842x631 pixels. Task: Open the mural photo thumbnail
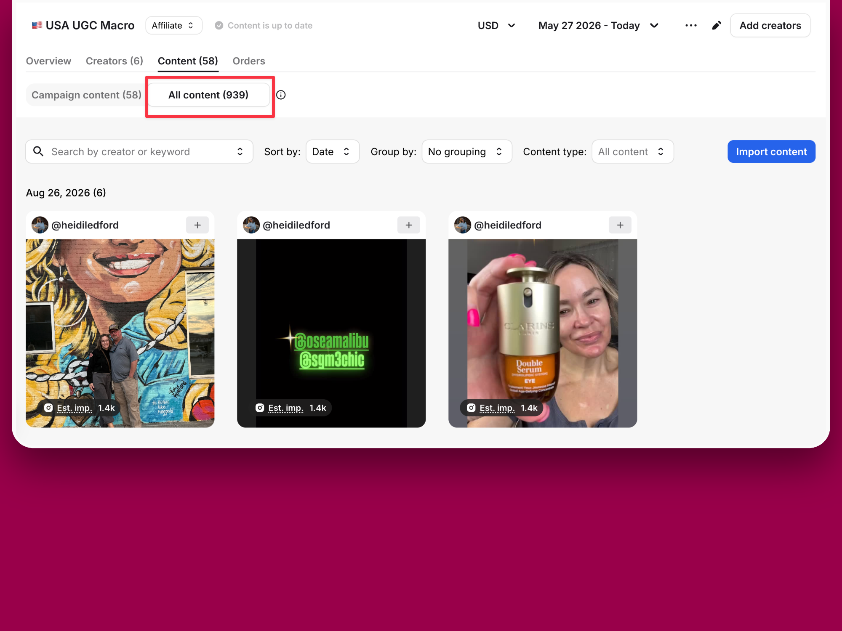(x=120, y=333)
